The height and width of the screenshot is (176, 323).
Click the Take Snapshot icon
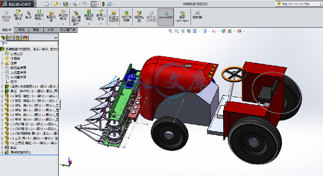197,13
